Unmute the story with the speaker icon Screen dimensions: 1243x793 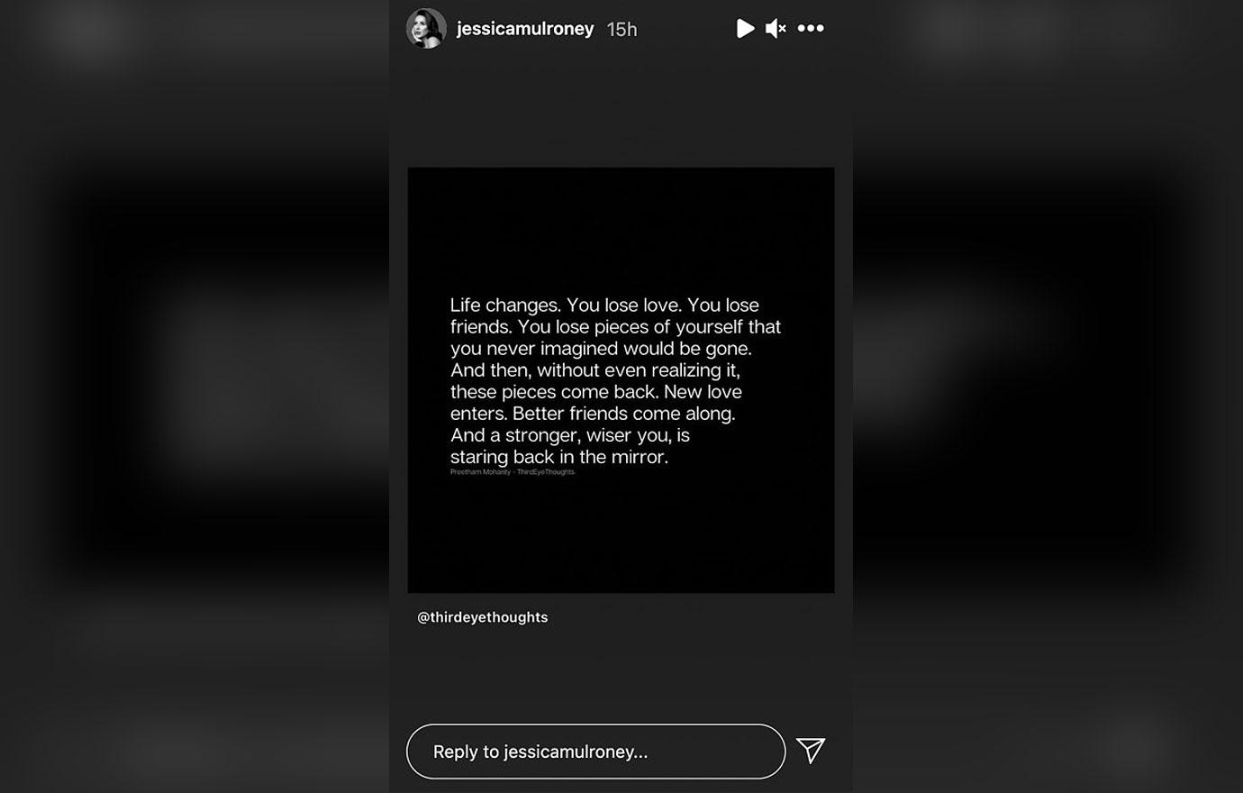click(776, 29)
